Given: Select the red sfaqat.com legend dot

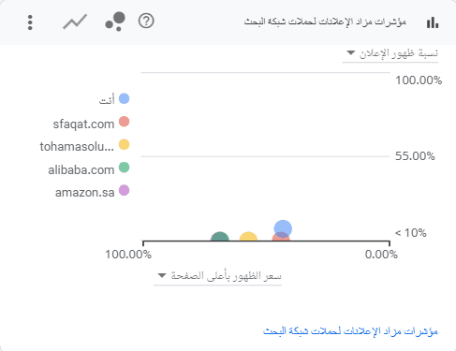Looking at the screenshot, I should [x=125, y=122].
